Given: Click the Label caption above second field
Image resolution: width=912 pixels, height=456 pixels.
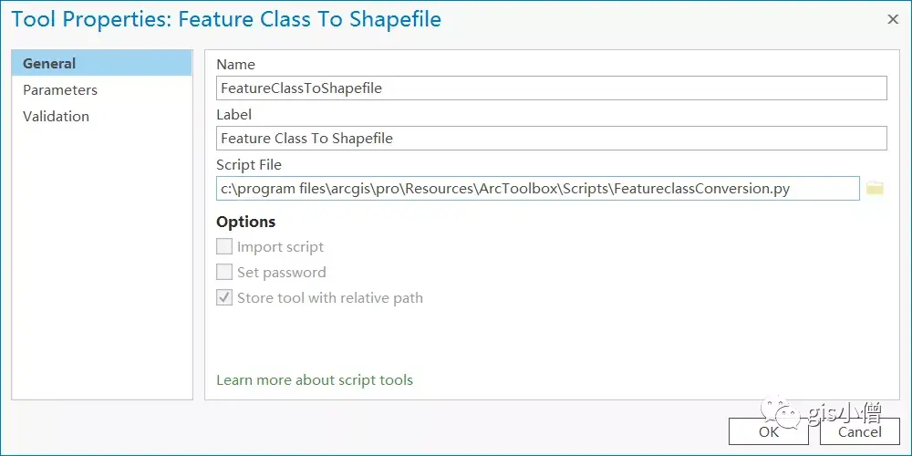Looking at the screenshot, I should 233,115.
